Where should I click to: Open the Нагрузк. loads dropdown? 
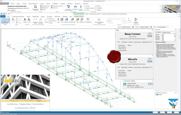163,27
